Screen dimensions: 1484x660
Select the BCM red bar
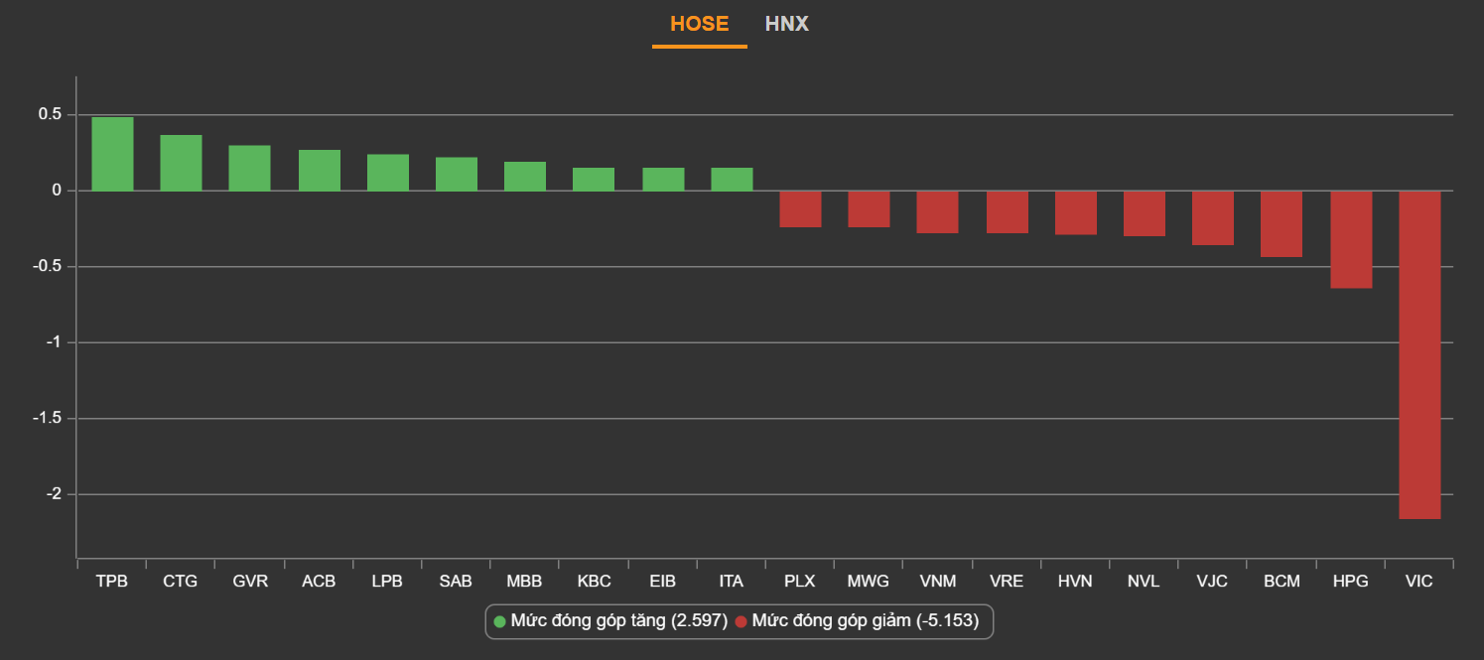1282,223
